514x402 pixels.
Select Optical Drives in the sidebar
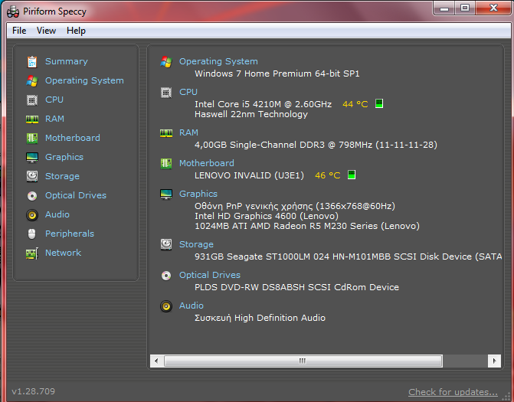pos(76,195)
